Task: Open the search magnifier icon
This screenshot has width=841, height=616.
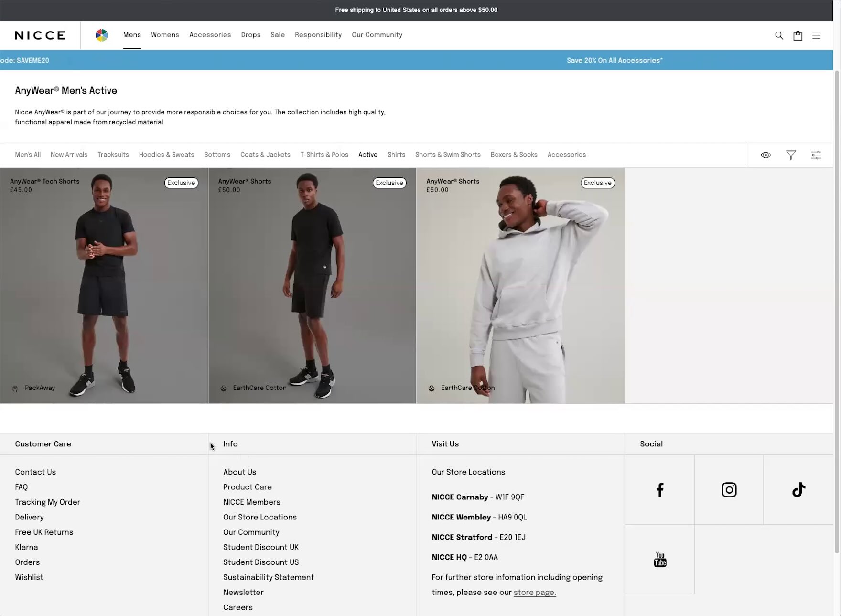Action: tap(779, 35)
